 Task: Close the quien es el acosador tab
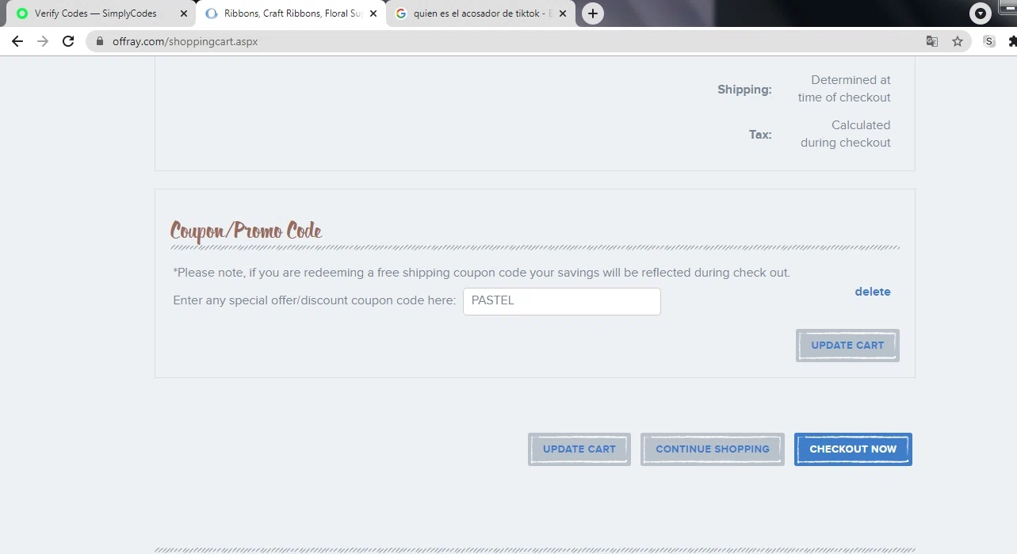563,13
